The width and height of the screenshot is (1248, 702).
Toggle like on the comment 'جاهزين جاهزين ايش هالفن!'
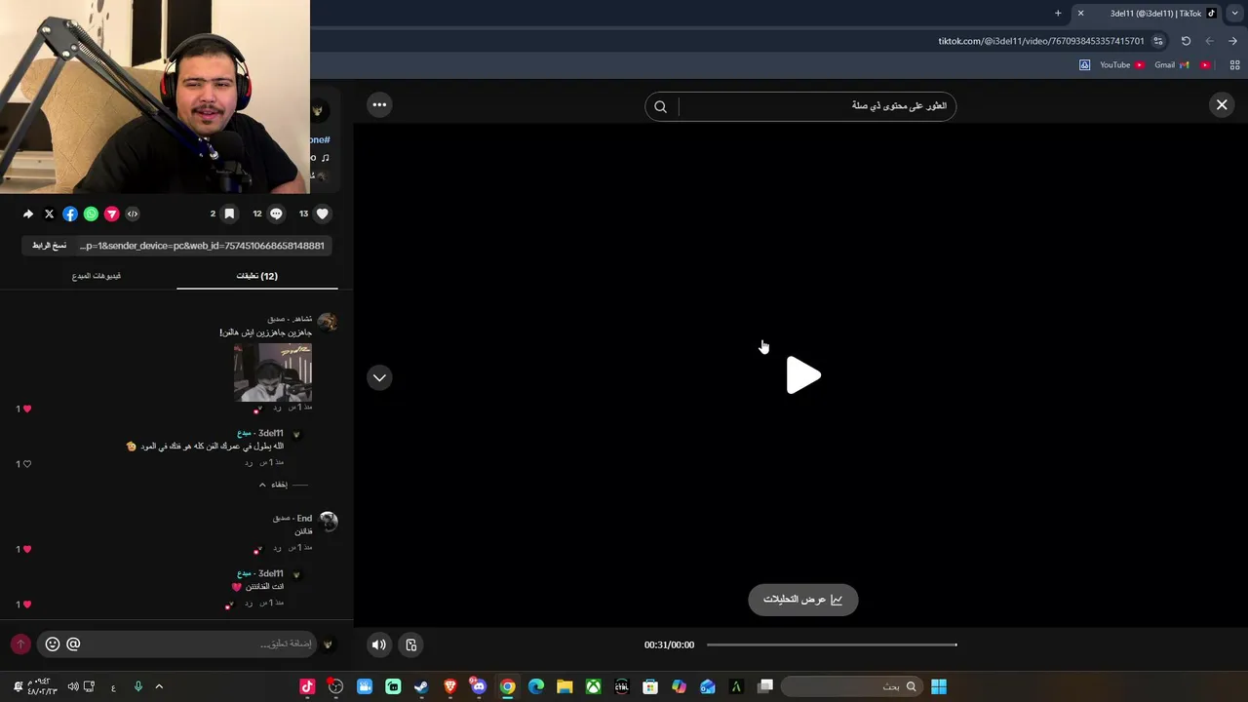(x=26, y=409)
